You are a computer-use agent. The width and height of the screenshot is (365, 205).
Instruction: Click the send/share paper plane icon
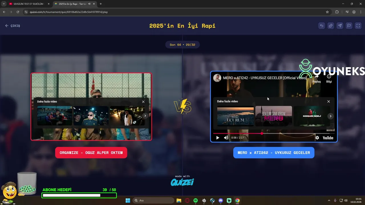(340, 26)
